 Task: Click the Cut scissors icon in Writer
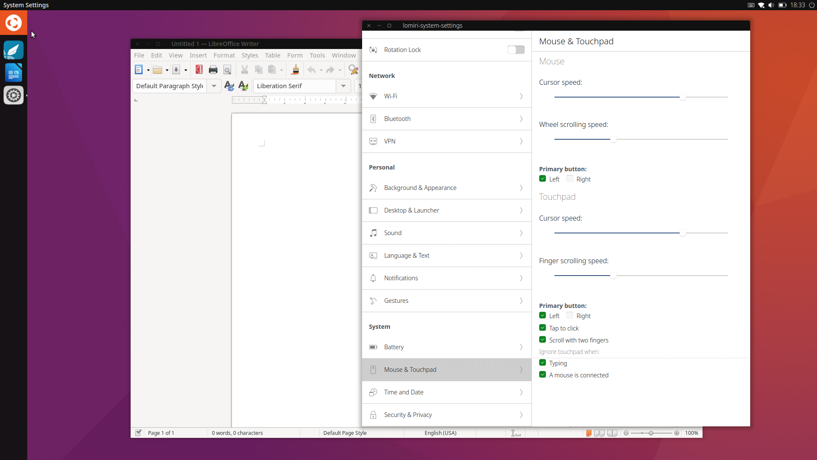tap(245, 70)
